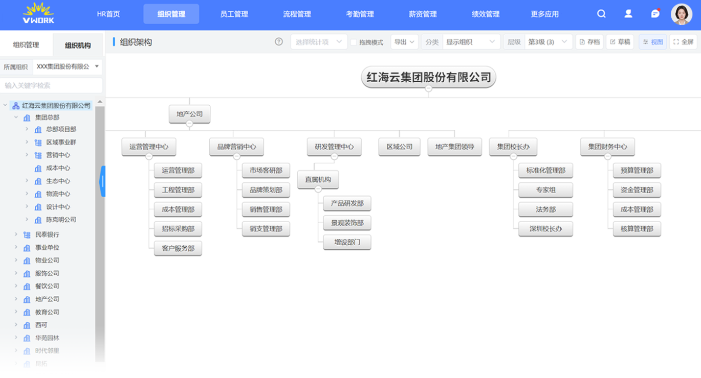Collapse the 运营管理中心 node children
Screen dimensions: 701x378
click(149, 157)
